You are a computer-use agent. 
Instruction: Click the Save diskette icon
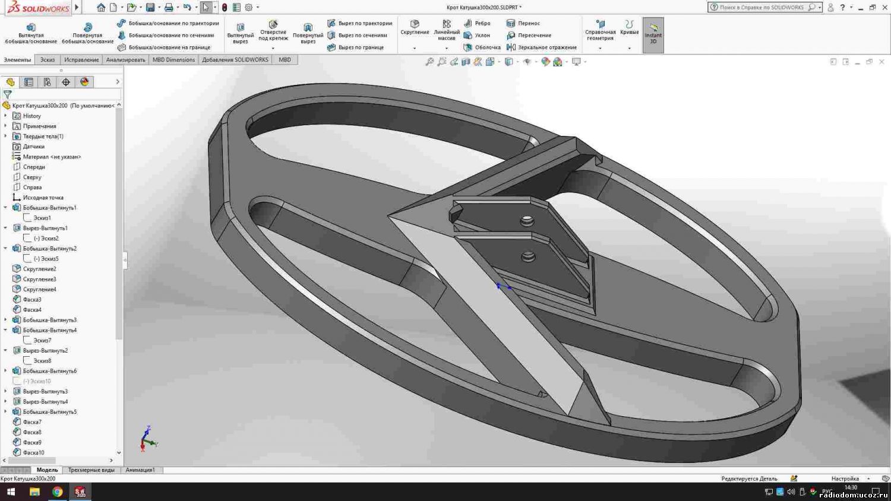150,7
